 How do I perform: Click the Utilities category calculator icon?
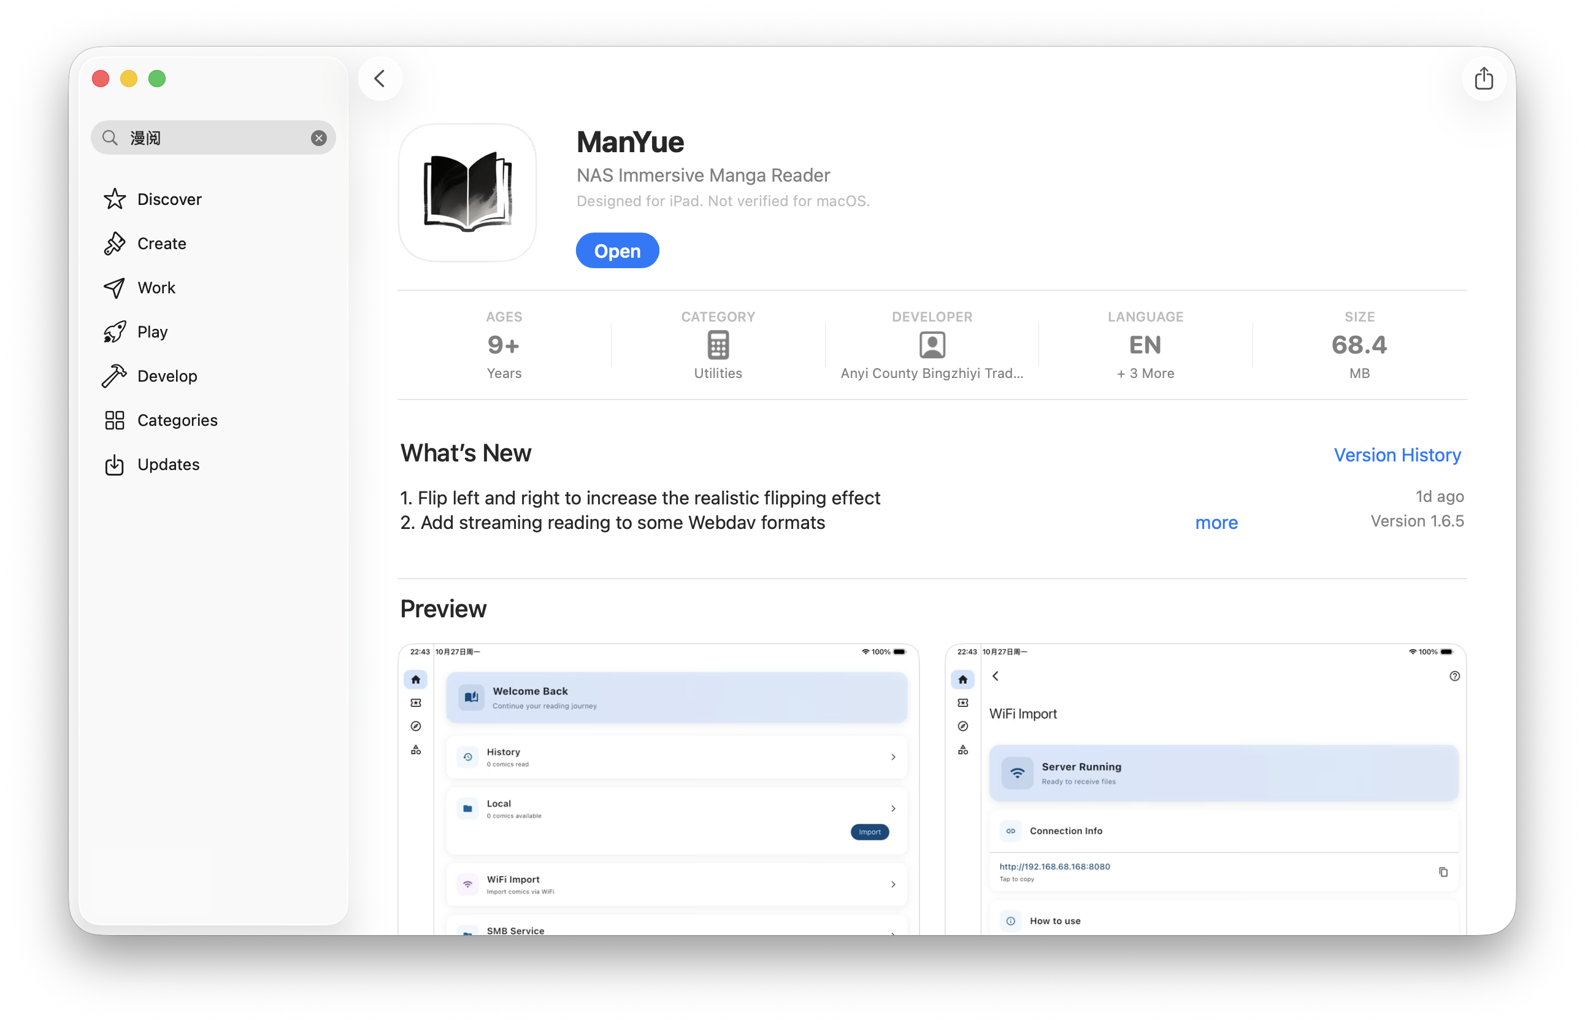[717, 345]
